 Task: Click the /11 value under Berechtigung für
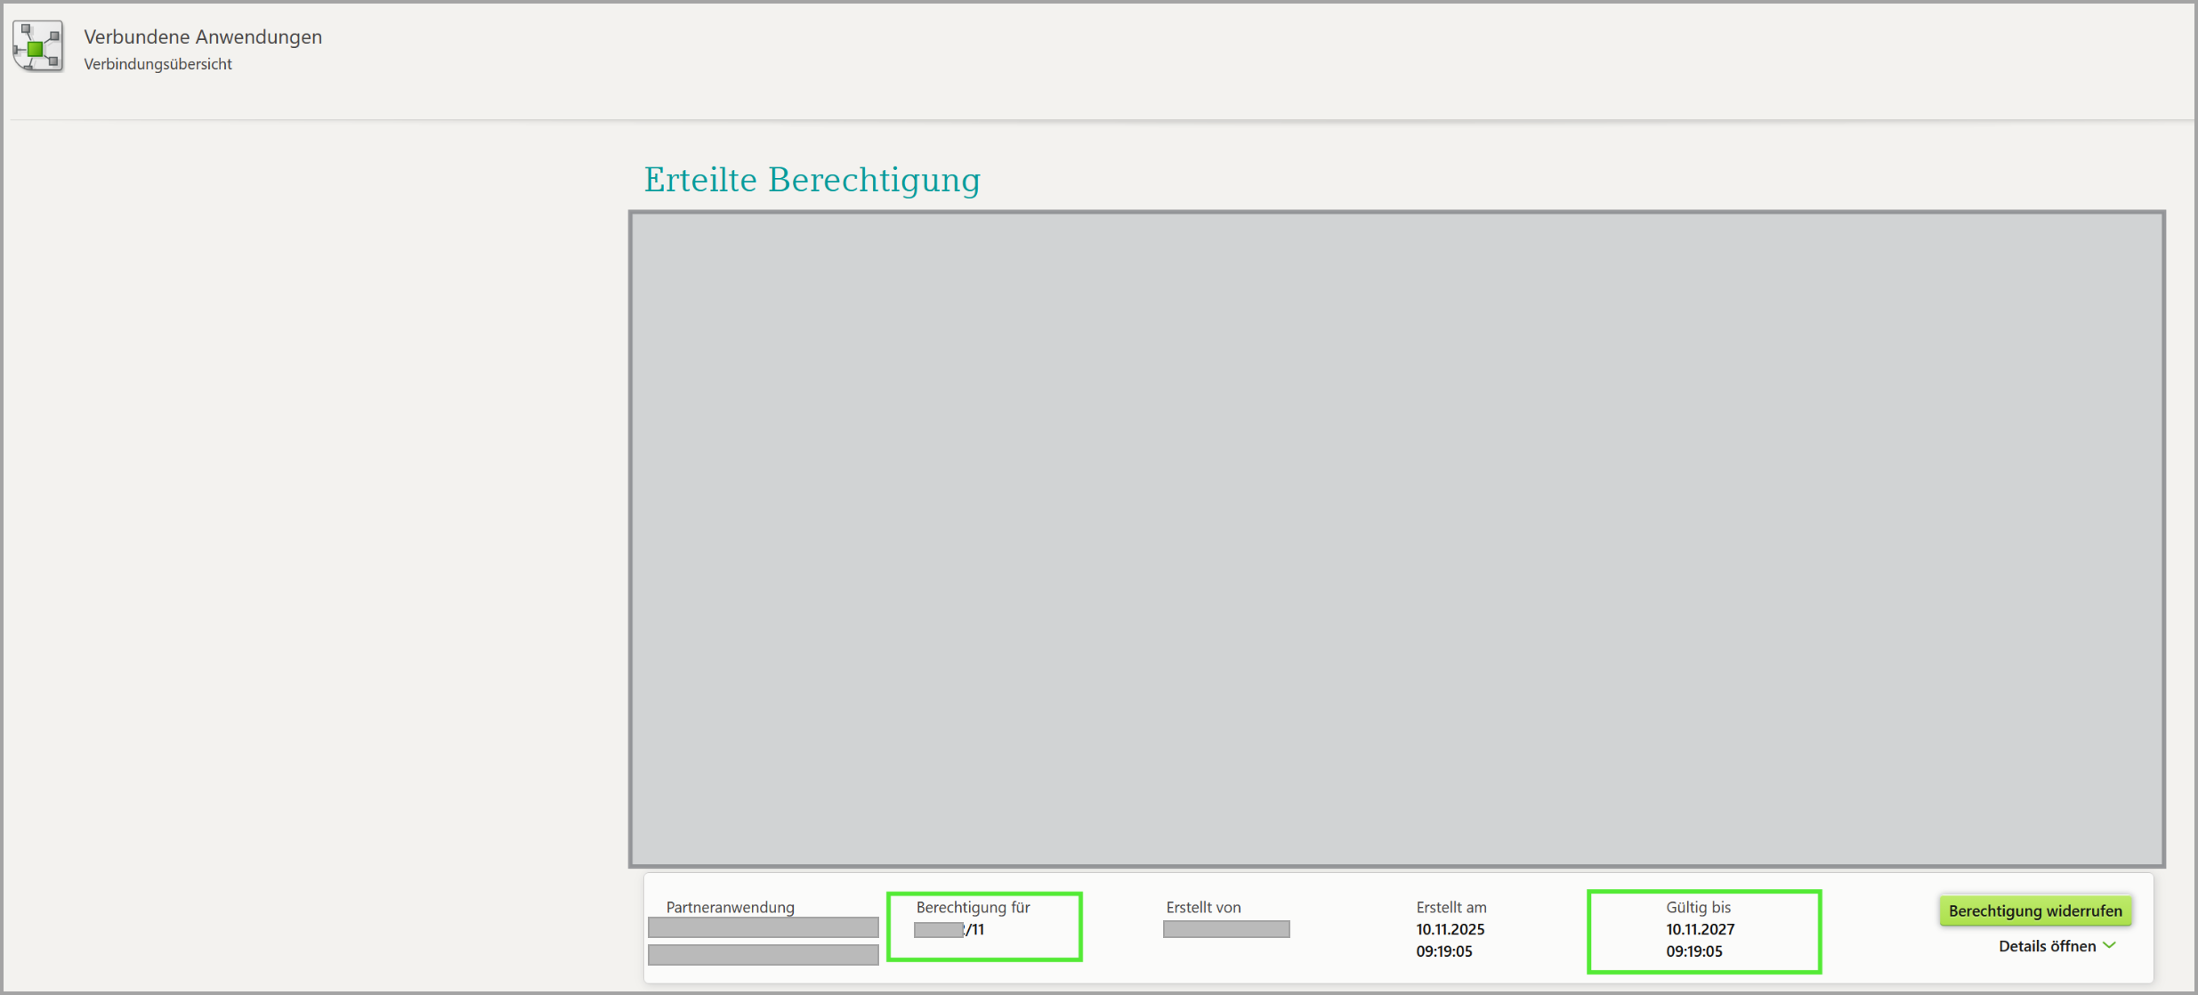click(975, 929)
